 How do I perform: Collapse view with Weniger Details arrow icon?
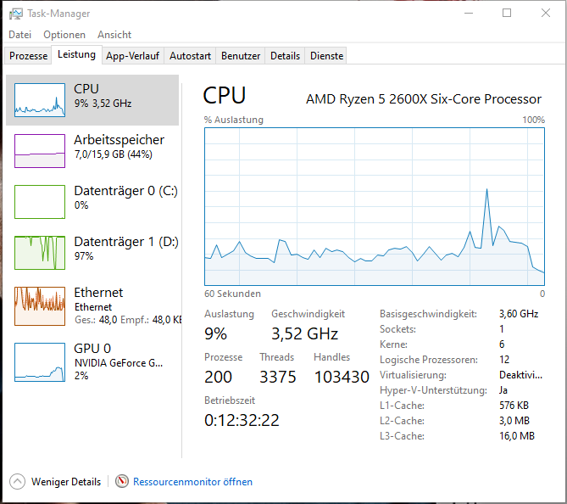coord(17,482)
